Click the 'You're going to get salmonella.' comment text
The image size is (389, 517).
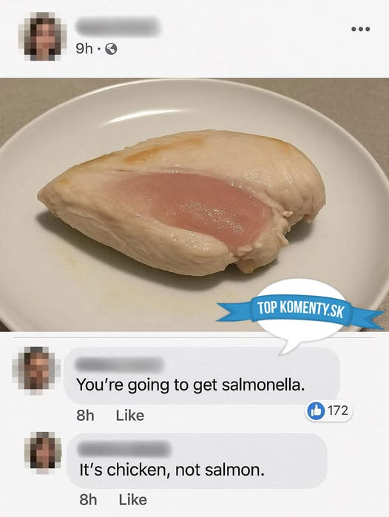point(191,385)
